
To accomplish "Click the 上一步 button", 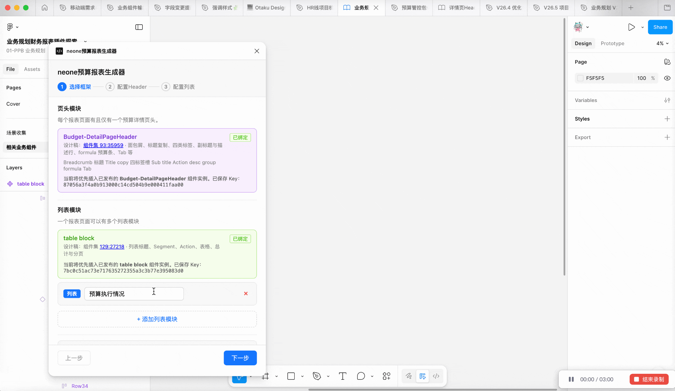I will coord(74,358).
